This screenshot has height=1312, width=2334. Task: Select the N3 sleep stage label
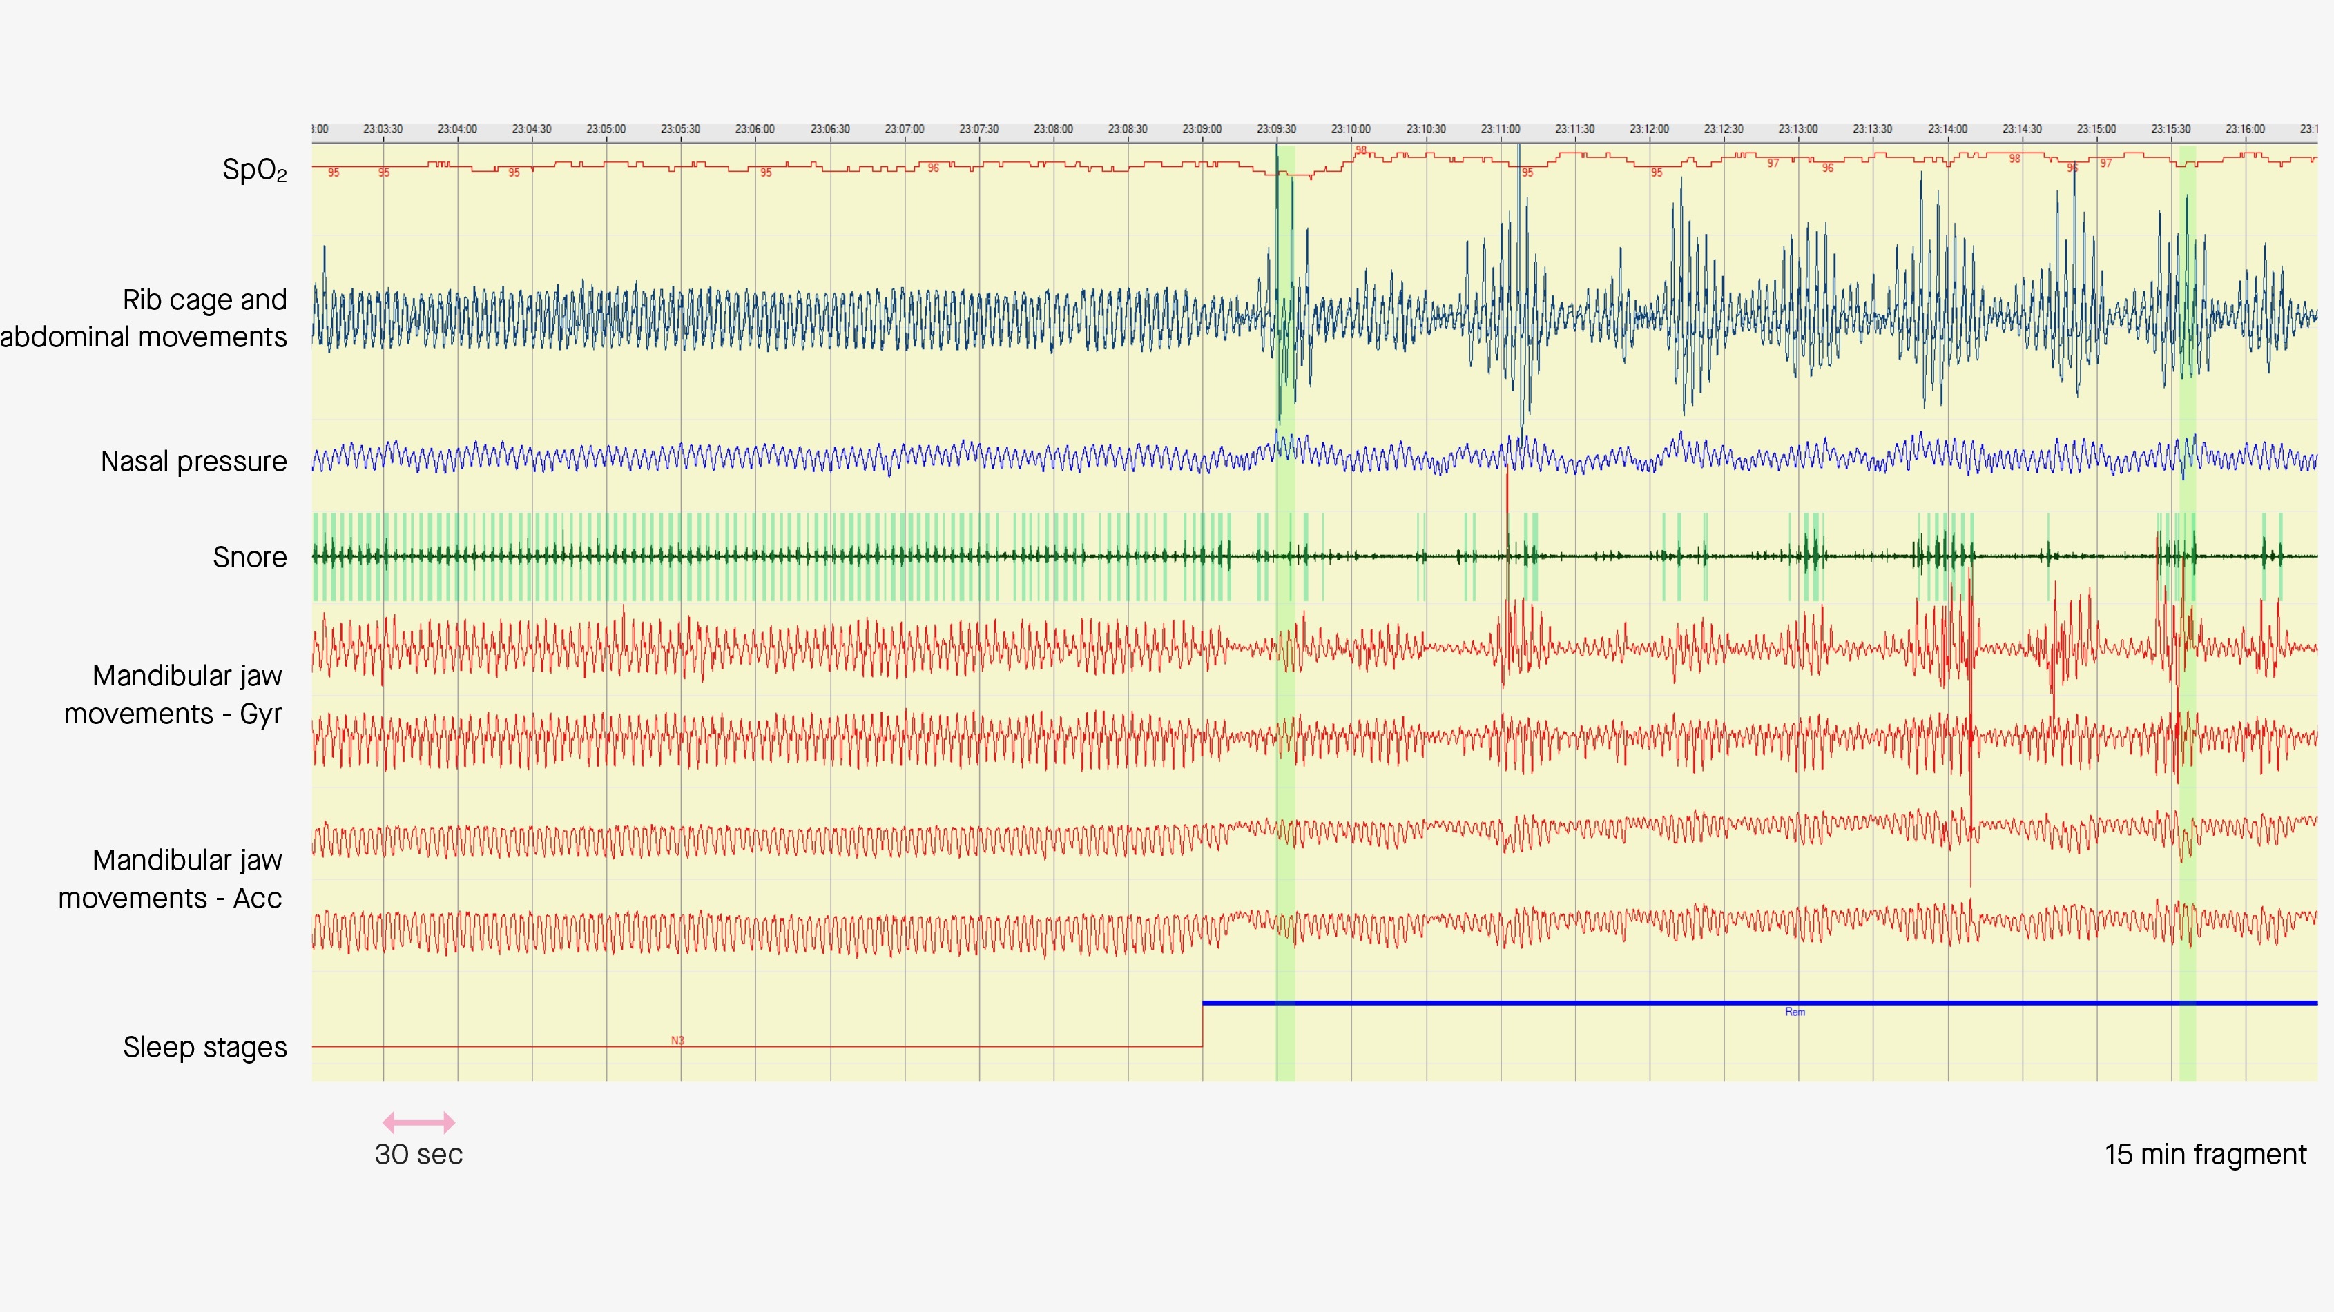pyautogui.click(x=677, y=1040)
